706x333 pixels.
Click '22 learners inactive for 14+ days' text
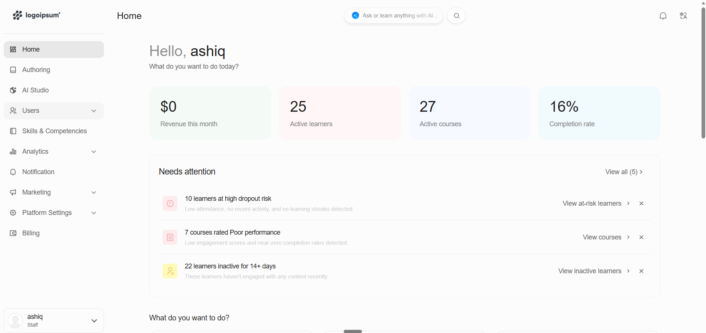230,266
